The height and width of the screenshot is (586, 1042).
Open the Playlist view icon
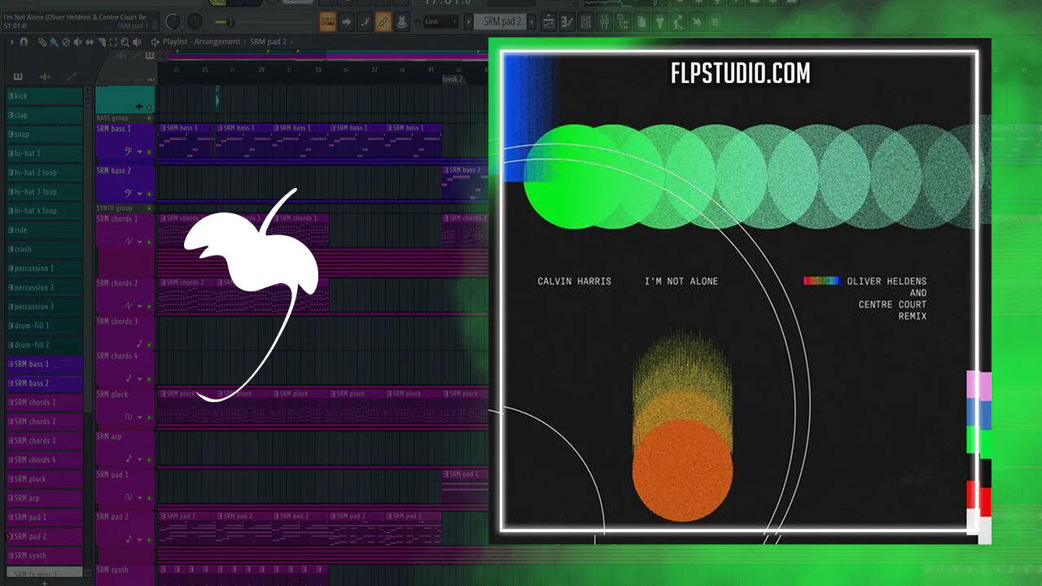pos(548,22)
